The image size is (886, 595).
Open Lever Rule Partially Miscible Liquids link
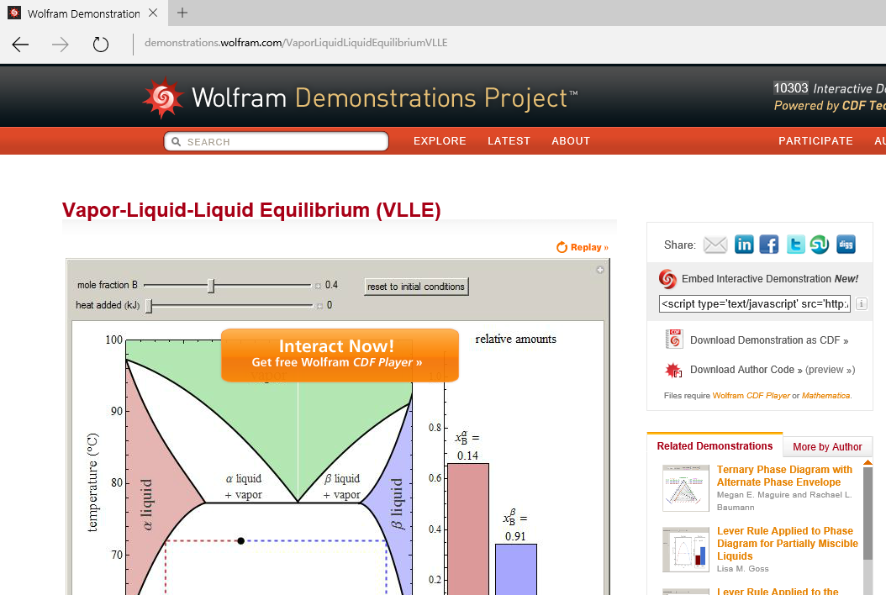click(x=787, y=544)
